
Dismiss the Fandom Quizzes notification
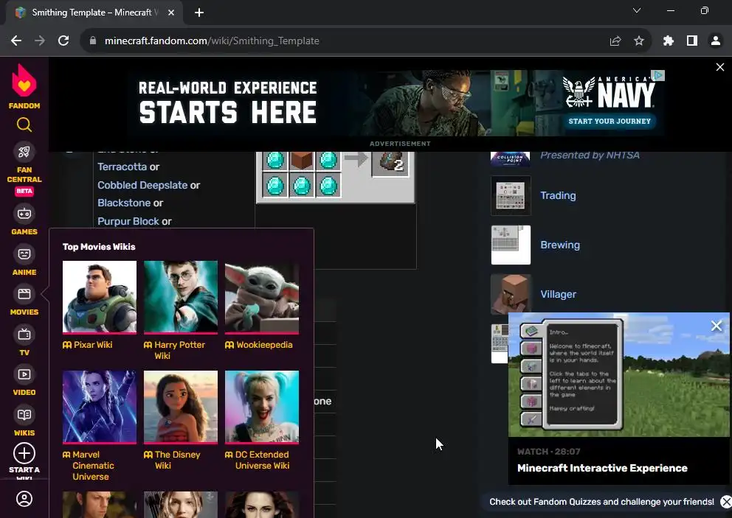(725, 502)
